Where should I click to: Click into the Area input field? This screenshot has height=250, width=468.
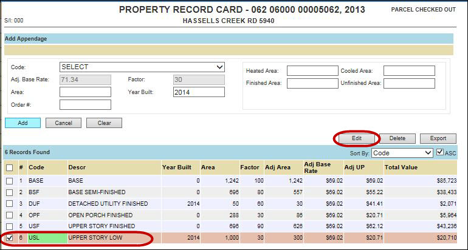(x=85, y=92)
